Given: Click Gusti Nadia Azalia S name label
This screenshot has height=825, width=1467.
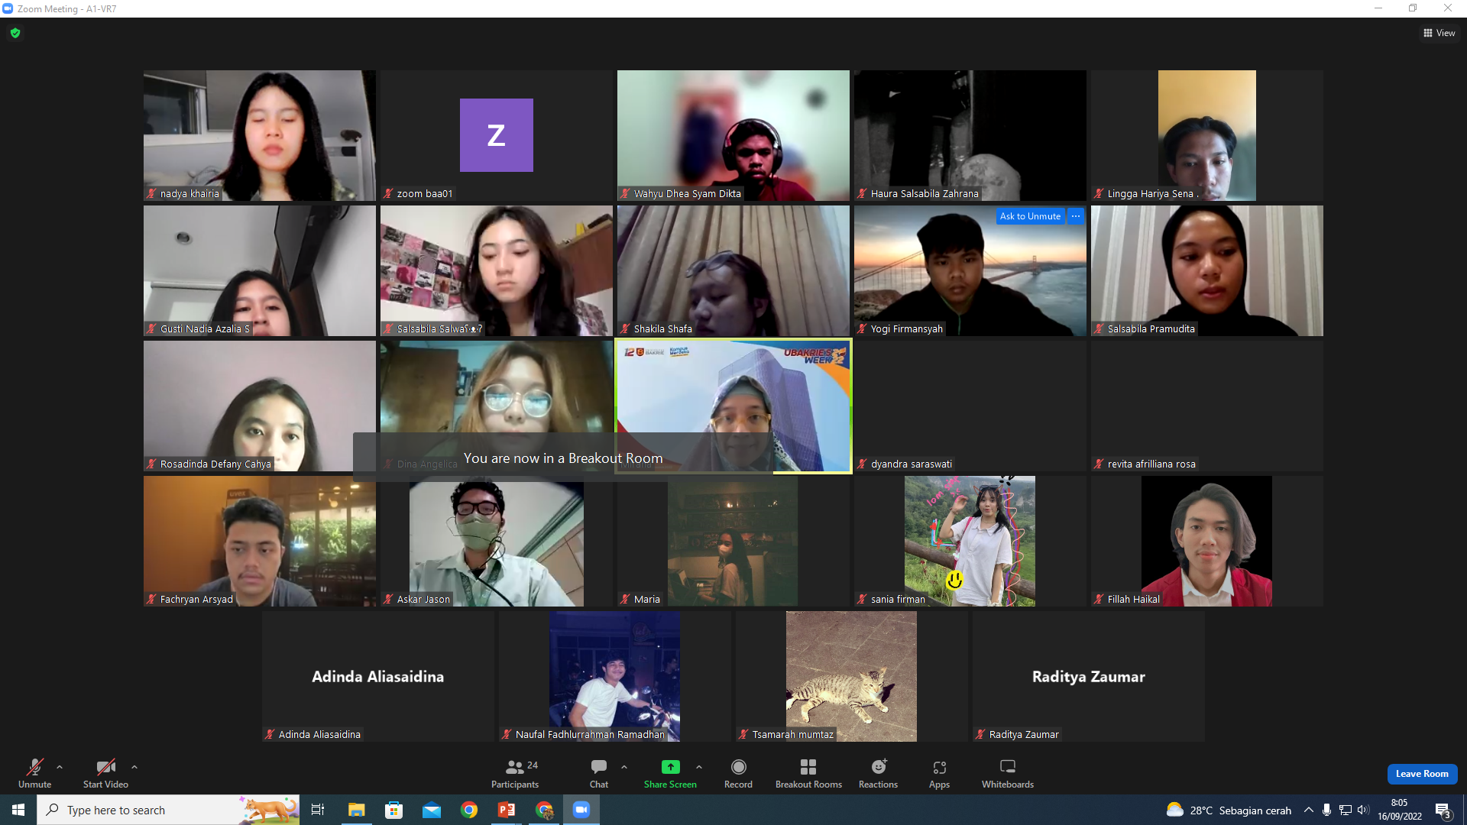Looking at the screenshot, I should point(205,329).
